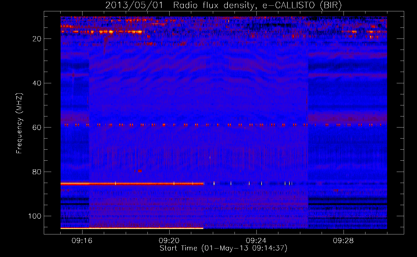417x257 pixels.
Task: Click the 100 MHz frequency tick label
Action: click(35, 216)
